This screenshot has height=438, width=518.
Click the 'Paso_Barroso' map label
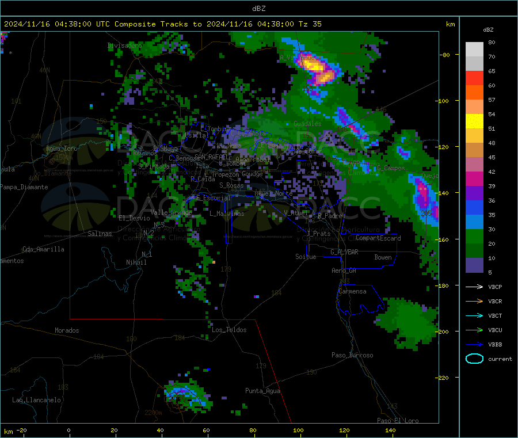tap(352, 356)
